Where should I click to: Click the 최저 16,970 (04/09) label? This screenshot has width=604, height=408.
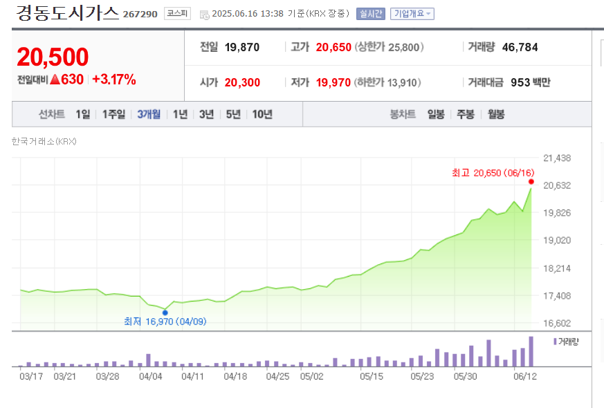(x=165, y=322)
